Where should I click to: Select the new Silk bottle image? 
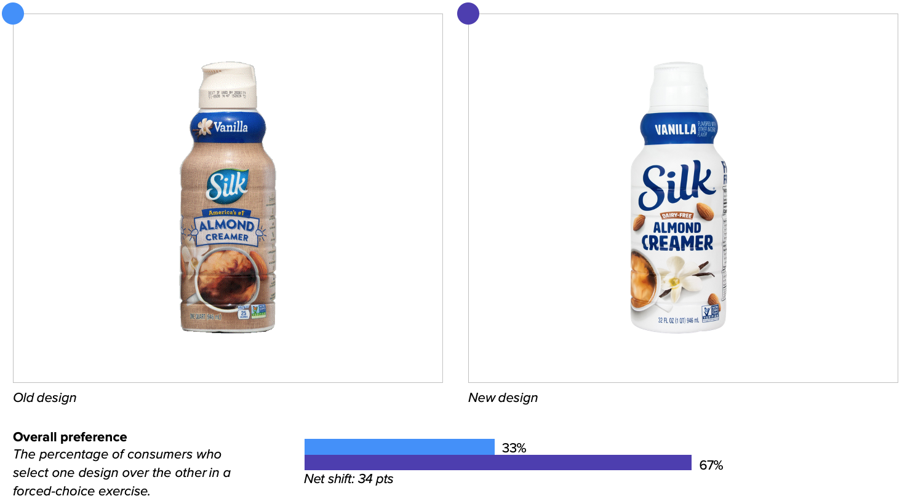pyautogui.click(x=679, y=197)
